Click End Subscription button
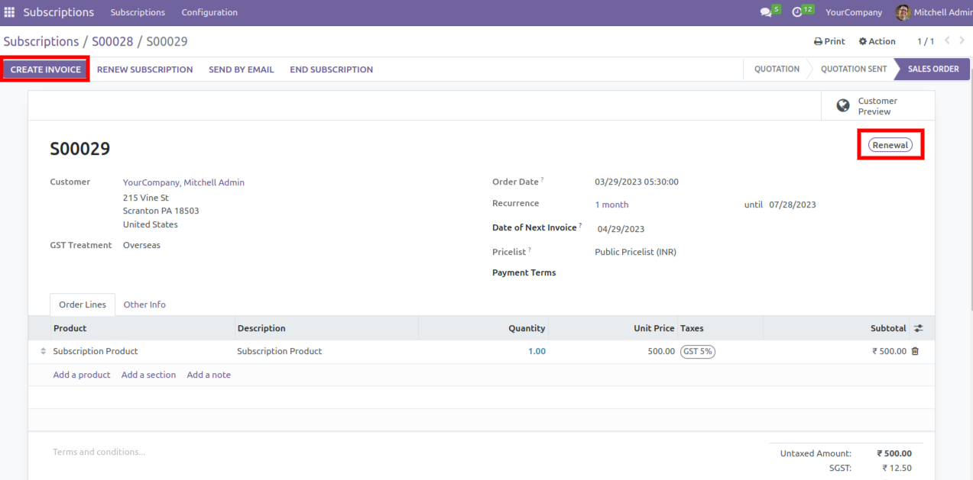Screen dimensions: 973x480 click(331, 69)
